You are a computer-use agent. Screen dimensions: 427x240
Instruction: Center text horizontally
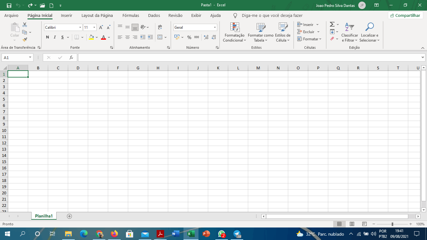tap(128, 37)
